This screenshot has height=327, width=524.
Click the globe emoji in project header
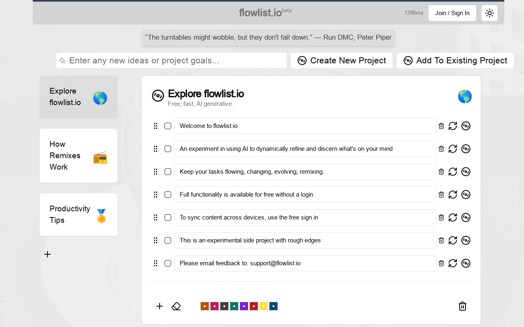465,96
